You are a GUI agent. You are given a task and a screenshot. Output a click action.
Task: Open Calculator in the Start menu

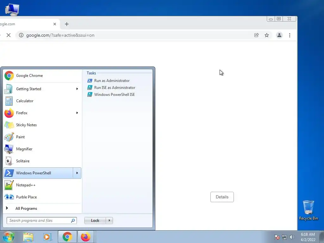[x=42, y=101]
